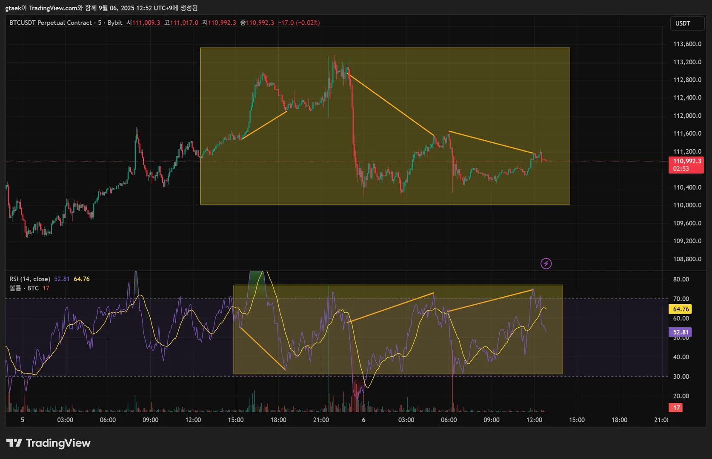Click the purple 52.81 RSI value tag
This screenshot has width=712, height=459.
[680, 332]
